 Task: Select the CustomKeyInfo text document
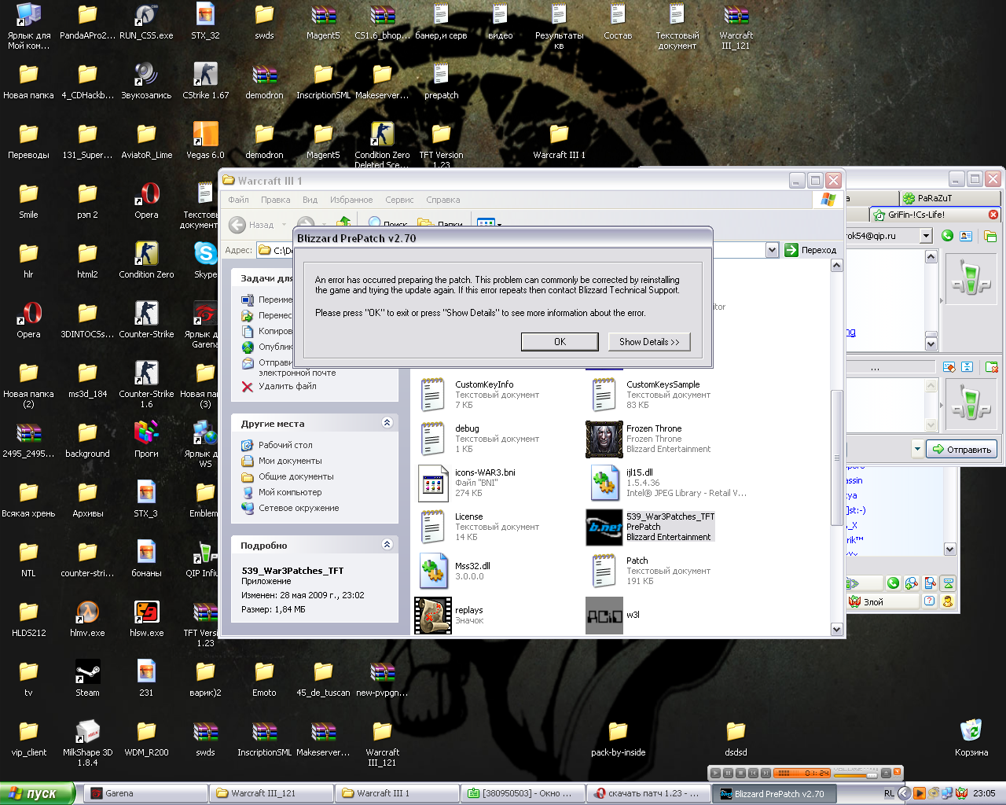pyautogui.click(x=433, y=395)
